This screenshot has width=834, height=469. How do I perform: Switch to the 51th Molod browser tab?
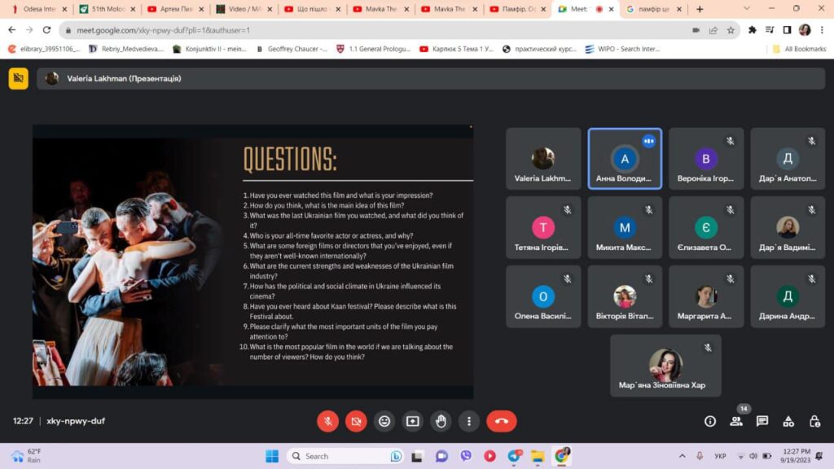coord(104,9)
